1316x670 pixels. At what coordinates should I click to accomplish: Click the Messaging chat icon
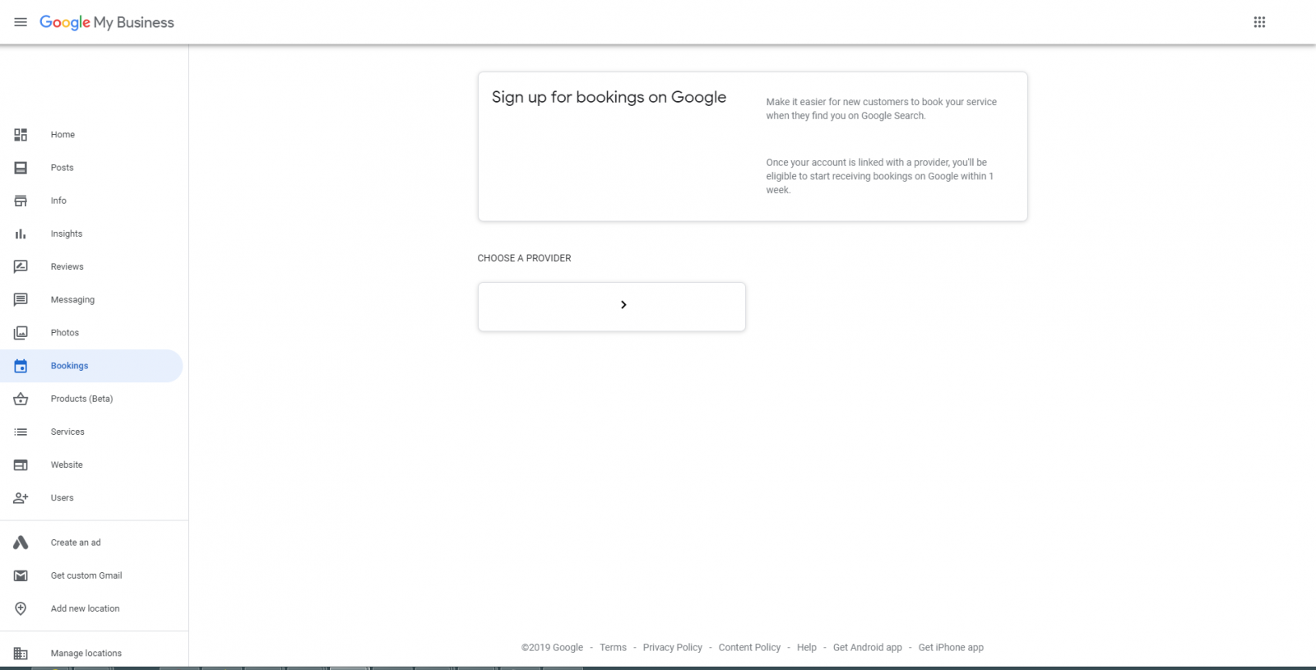[x=21, y=300]
